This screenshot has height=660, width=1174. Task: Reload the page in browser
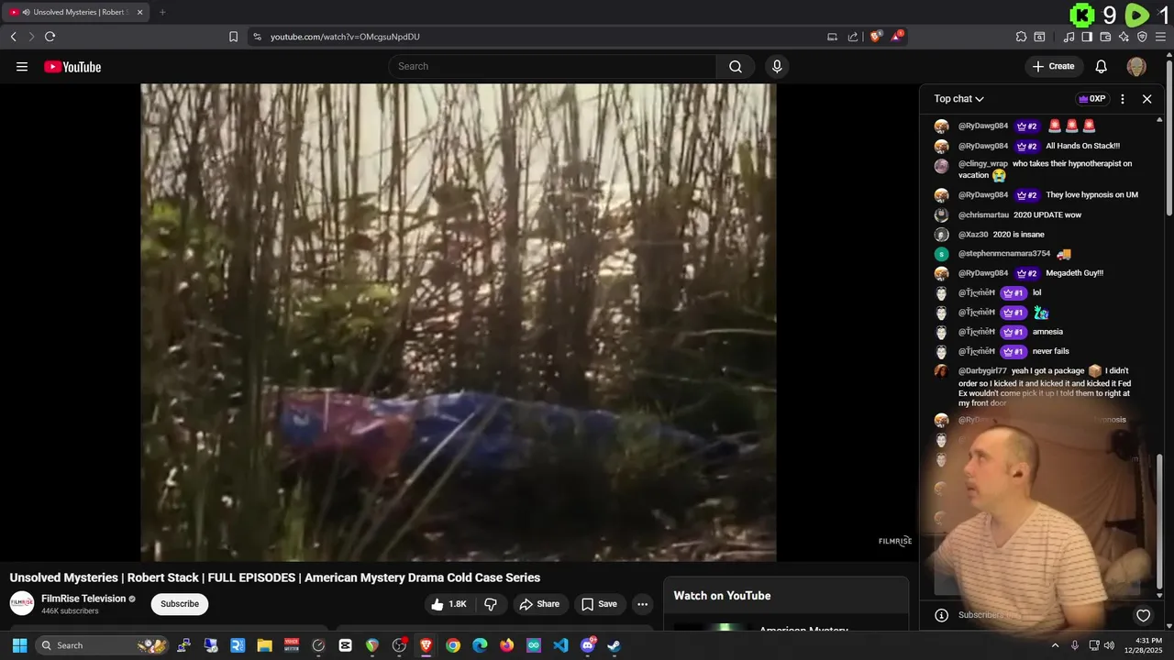(50, 37)
